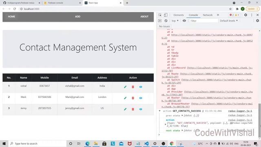The height and width of the screenshot is (147, 261).
Task: Expand the next state object
Action: [182, 130]
